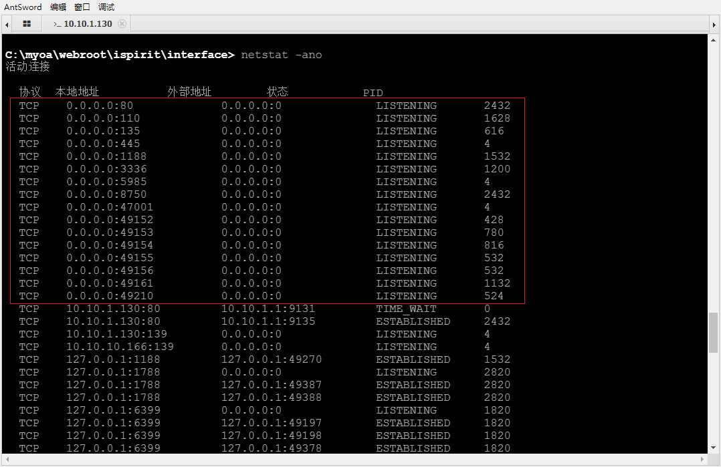This screenshot has width=721, height=467.
Task: Click the horizontal scrollbar left arrow
Action: [7, 459]
